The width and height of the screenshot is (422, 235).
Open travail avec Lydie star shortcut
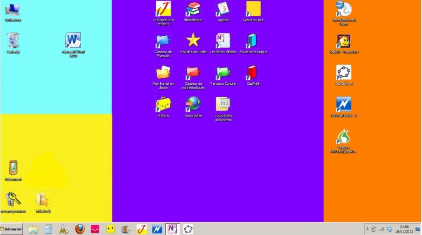[193, 41]
